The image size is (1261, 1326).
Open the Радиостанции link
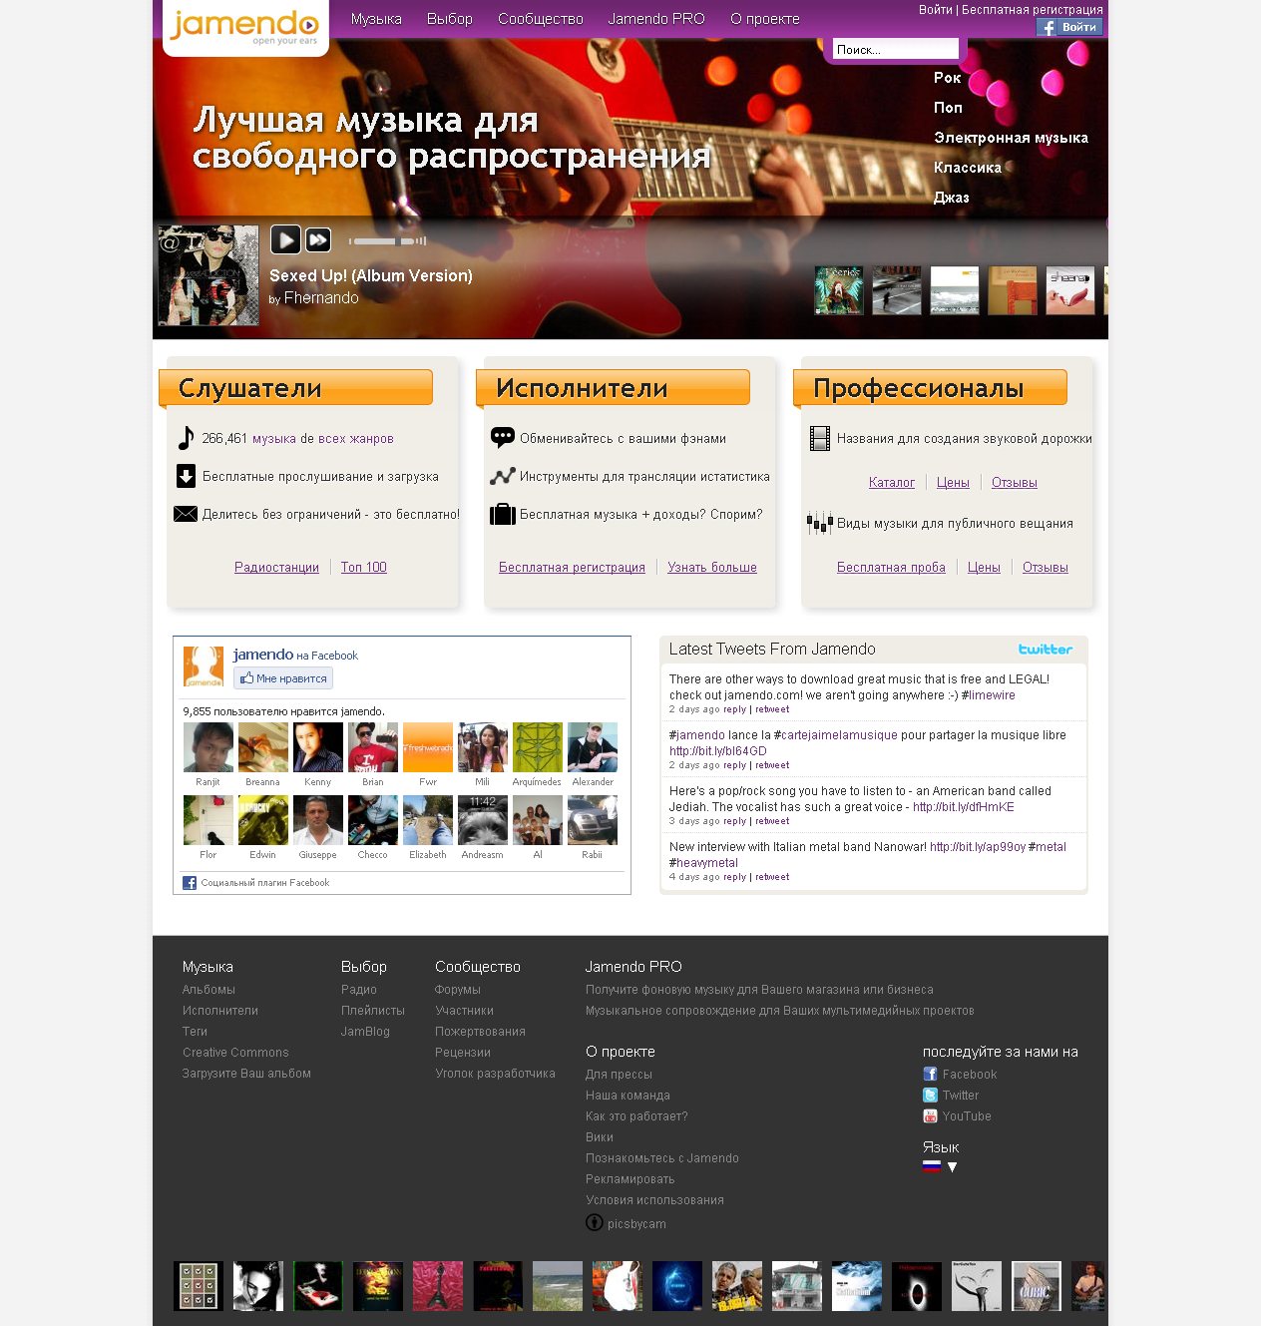pos(276,567)
